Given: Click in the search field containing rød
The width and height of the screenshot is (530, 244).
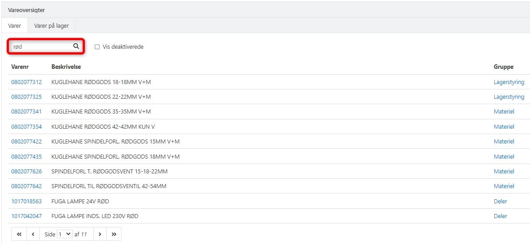Looking at the screenshot, I should point(41,46).
